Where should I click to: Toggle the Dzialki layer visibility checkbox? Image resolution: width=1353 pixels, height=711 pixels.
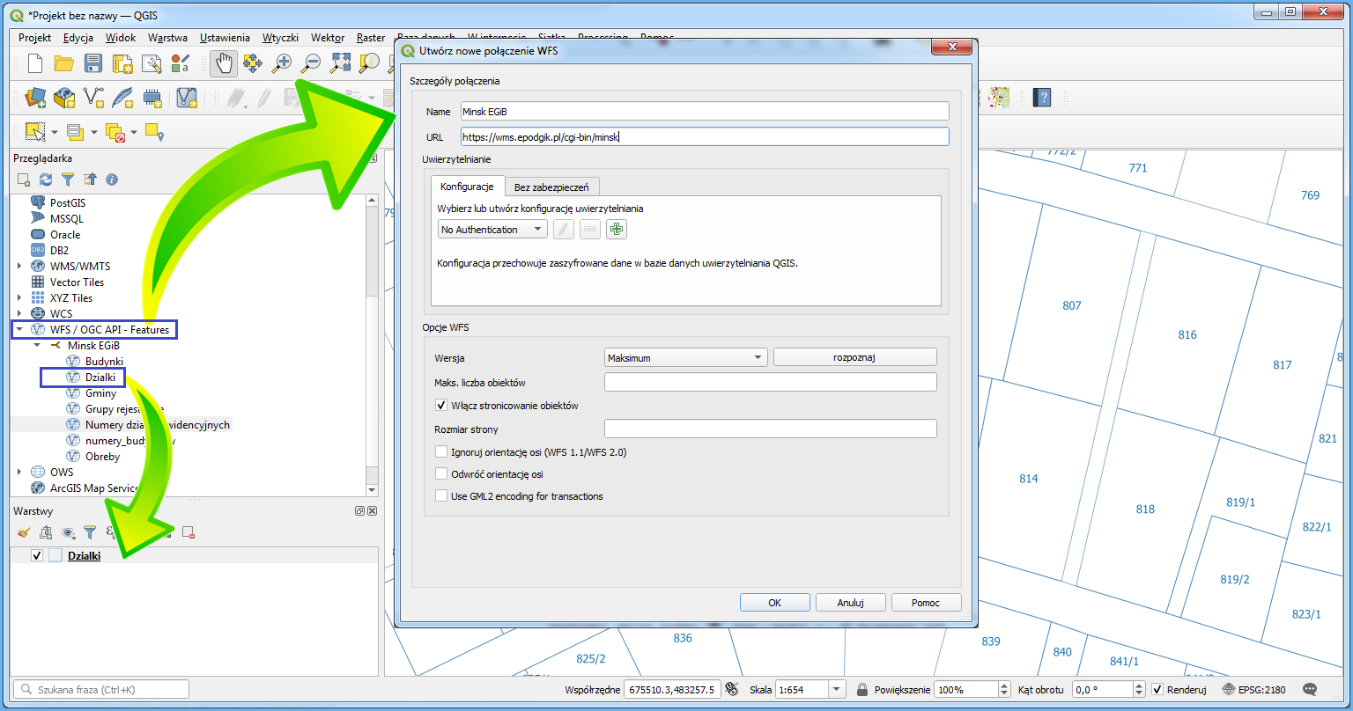coord(37,555)
